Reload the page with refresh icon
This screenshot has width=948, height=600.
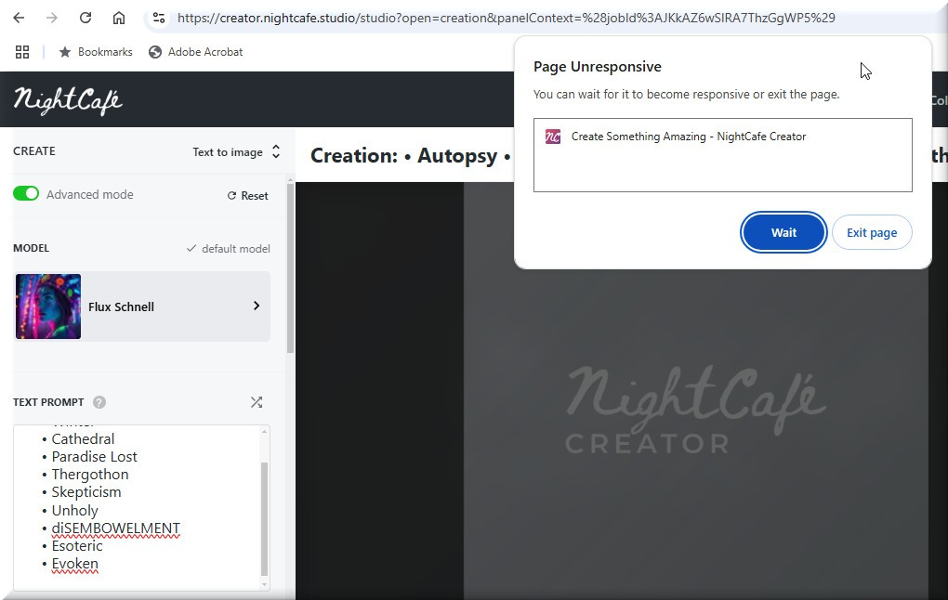tap(86, 18)
